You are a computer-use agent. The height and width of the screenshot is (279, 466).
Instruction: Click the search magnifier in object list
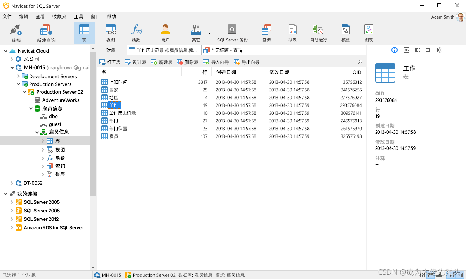pyautogui.click(x=360, y=62)
